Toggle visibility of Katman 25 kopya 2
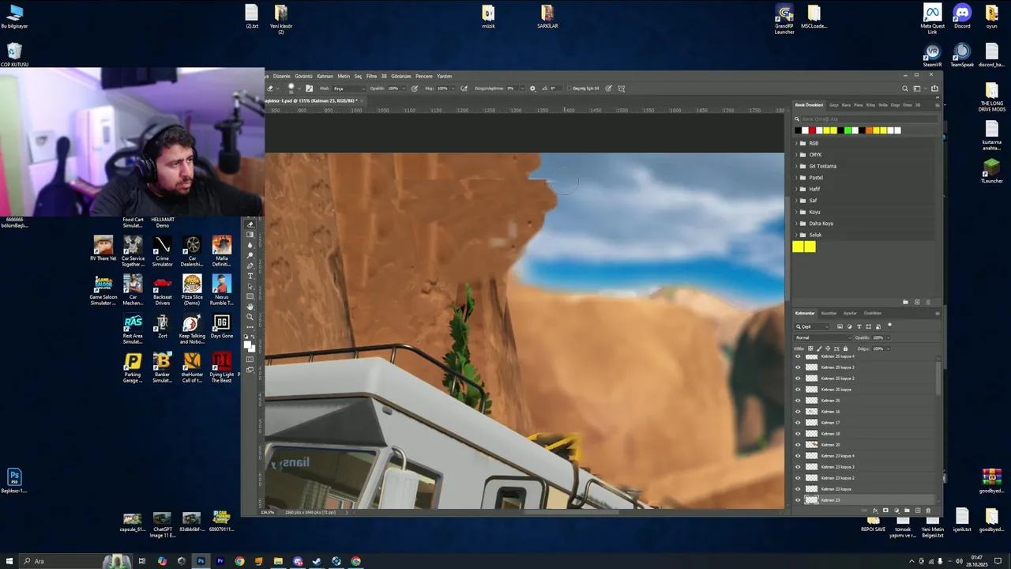 point(798,379)
